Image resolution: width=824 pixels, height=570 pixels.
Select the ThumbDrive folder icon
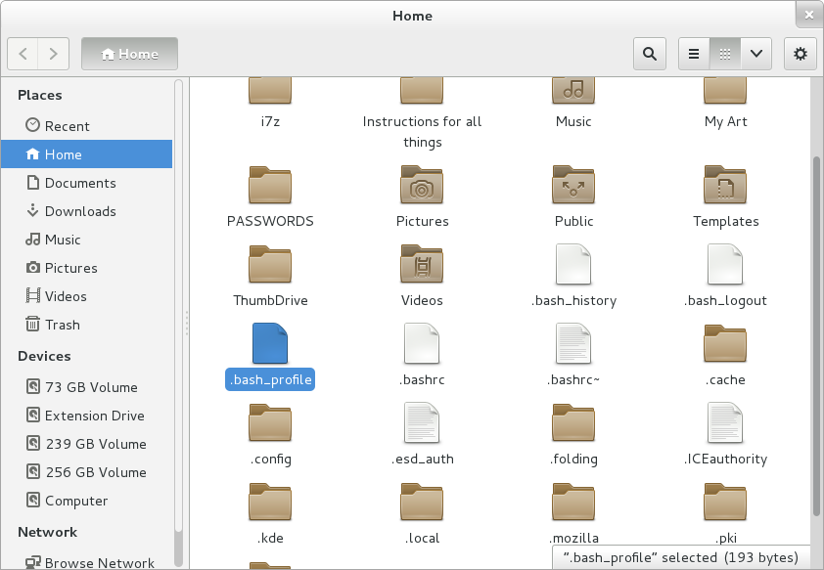point(270,264)
